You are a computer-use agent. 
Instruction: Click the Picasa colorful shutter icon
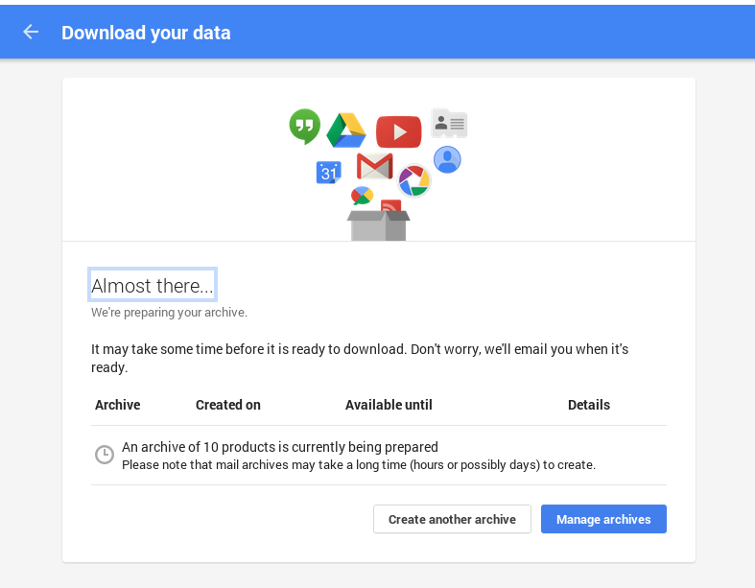point(414,179)
